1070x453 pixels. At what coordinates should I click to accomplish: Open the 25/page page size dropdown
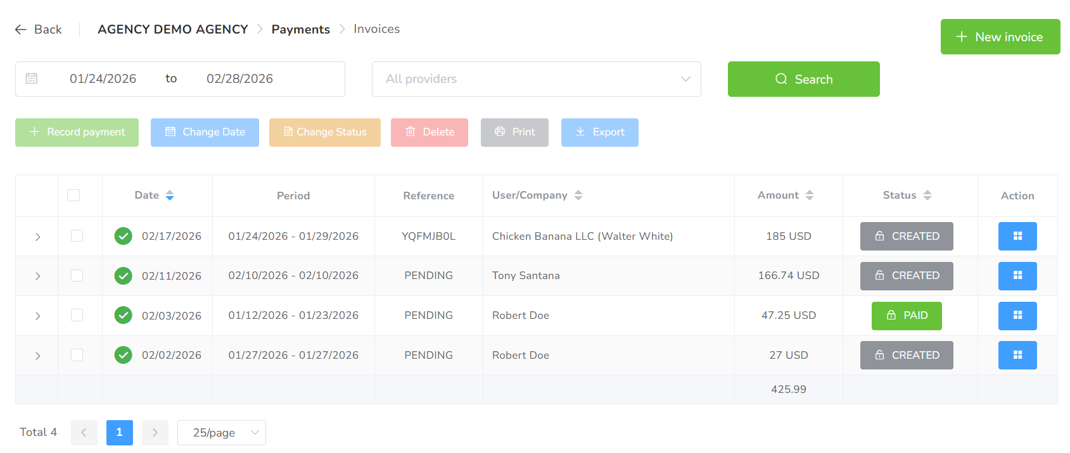(221, 433)
